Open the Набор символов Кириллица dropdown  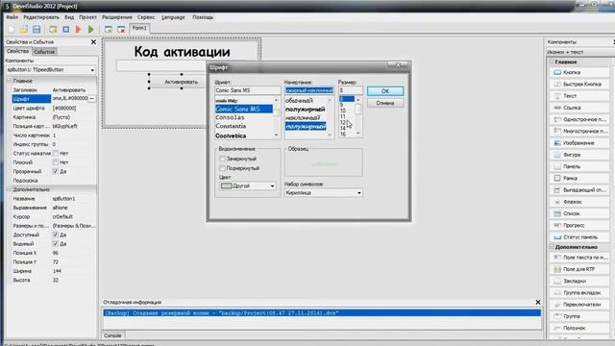[x=324, y=193]
